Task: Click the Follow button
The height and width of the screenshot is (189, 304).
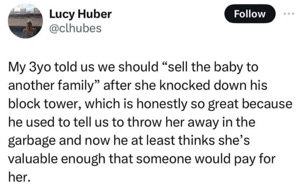Action: [x=249, y=14]
